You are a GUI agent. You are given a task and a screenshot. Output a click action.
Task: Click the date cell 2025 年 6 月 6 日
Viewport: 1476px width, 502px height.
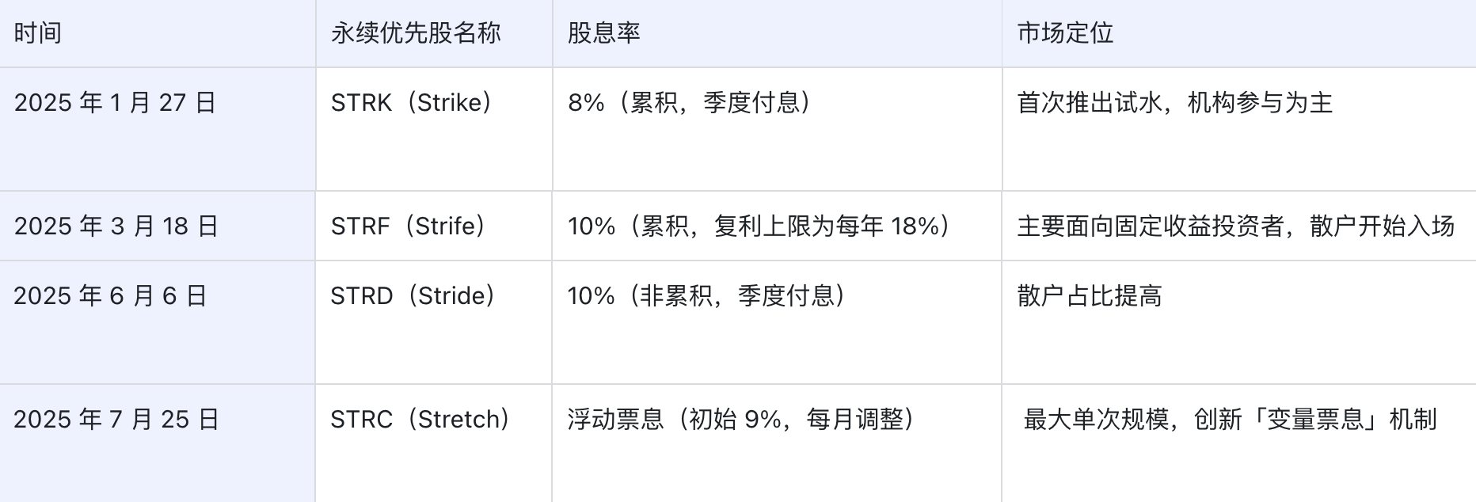(111, 296)
